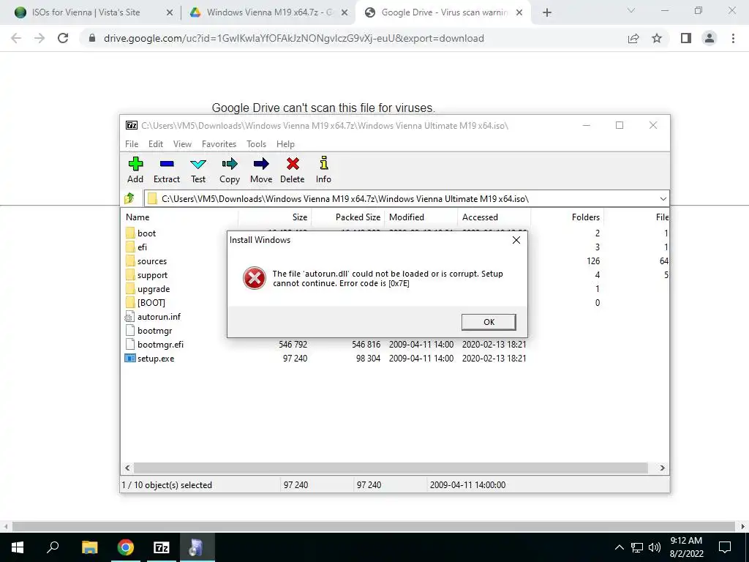Select the boot folder
The height and width of the screenshot is (562, 749).
pyautogui.click(x=146, y=233)
